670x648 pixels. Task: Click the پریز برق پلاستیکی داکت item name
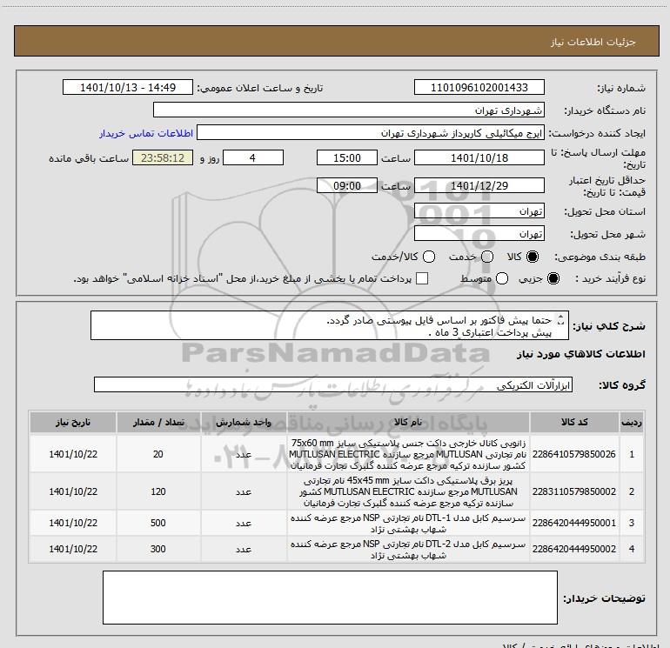407,491
